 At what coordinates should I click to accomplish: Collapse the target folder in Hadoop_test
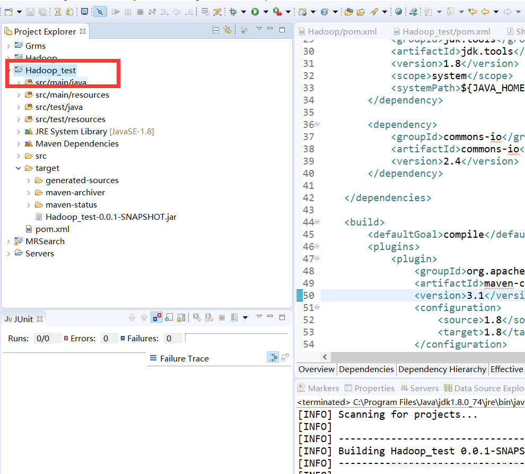[19, 168]
